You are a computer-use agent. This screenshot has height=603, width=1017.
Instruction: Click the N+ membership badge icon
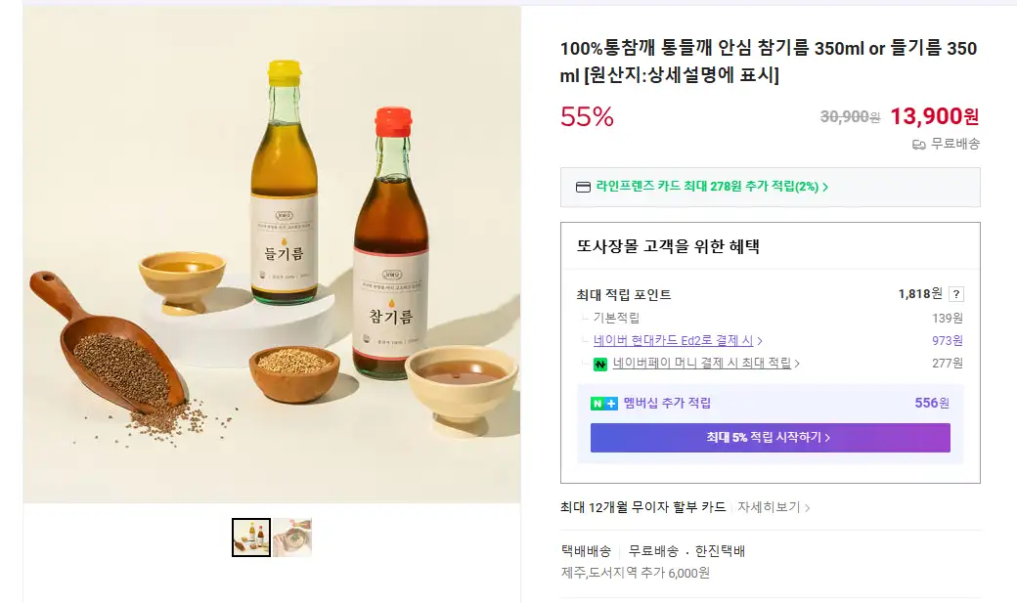(603, 403)
